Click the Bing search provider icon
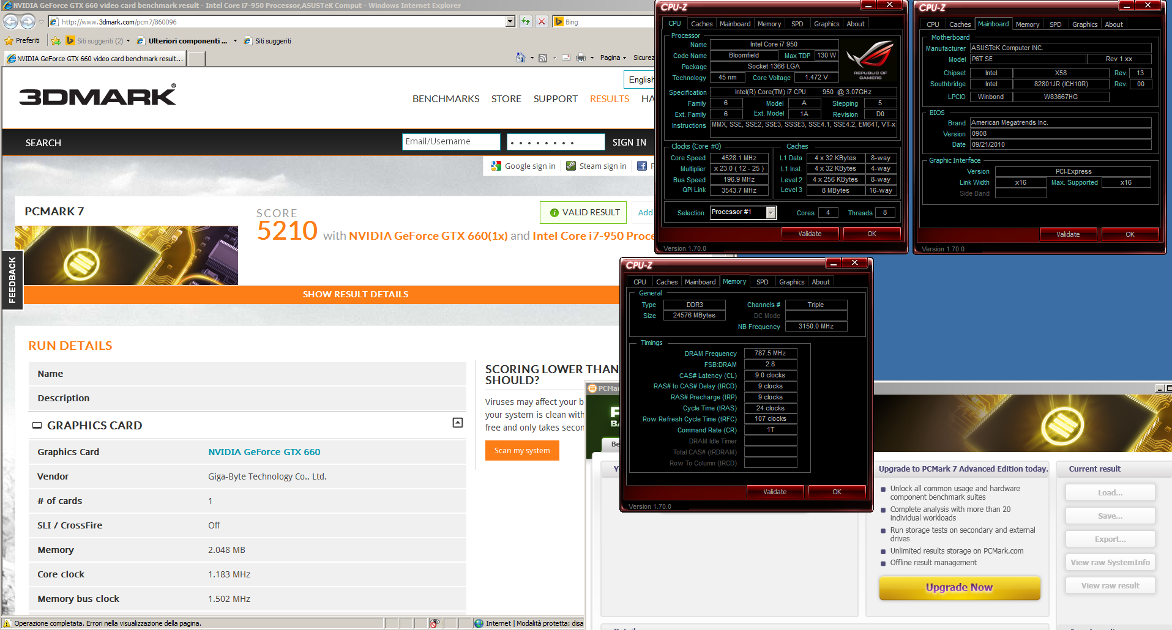The width and height of the screenshot is (1172, 630). (x=559, y=21)
